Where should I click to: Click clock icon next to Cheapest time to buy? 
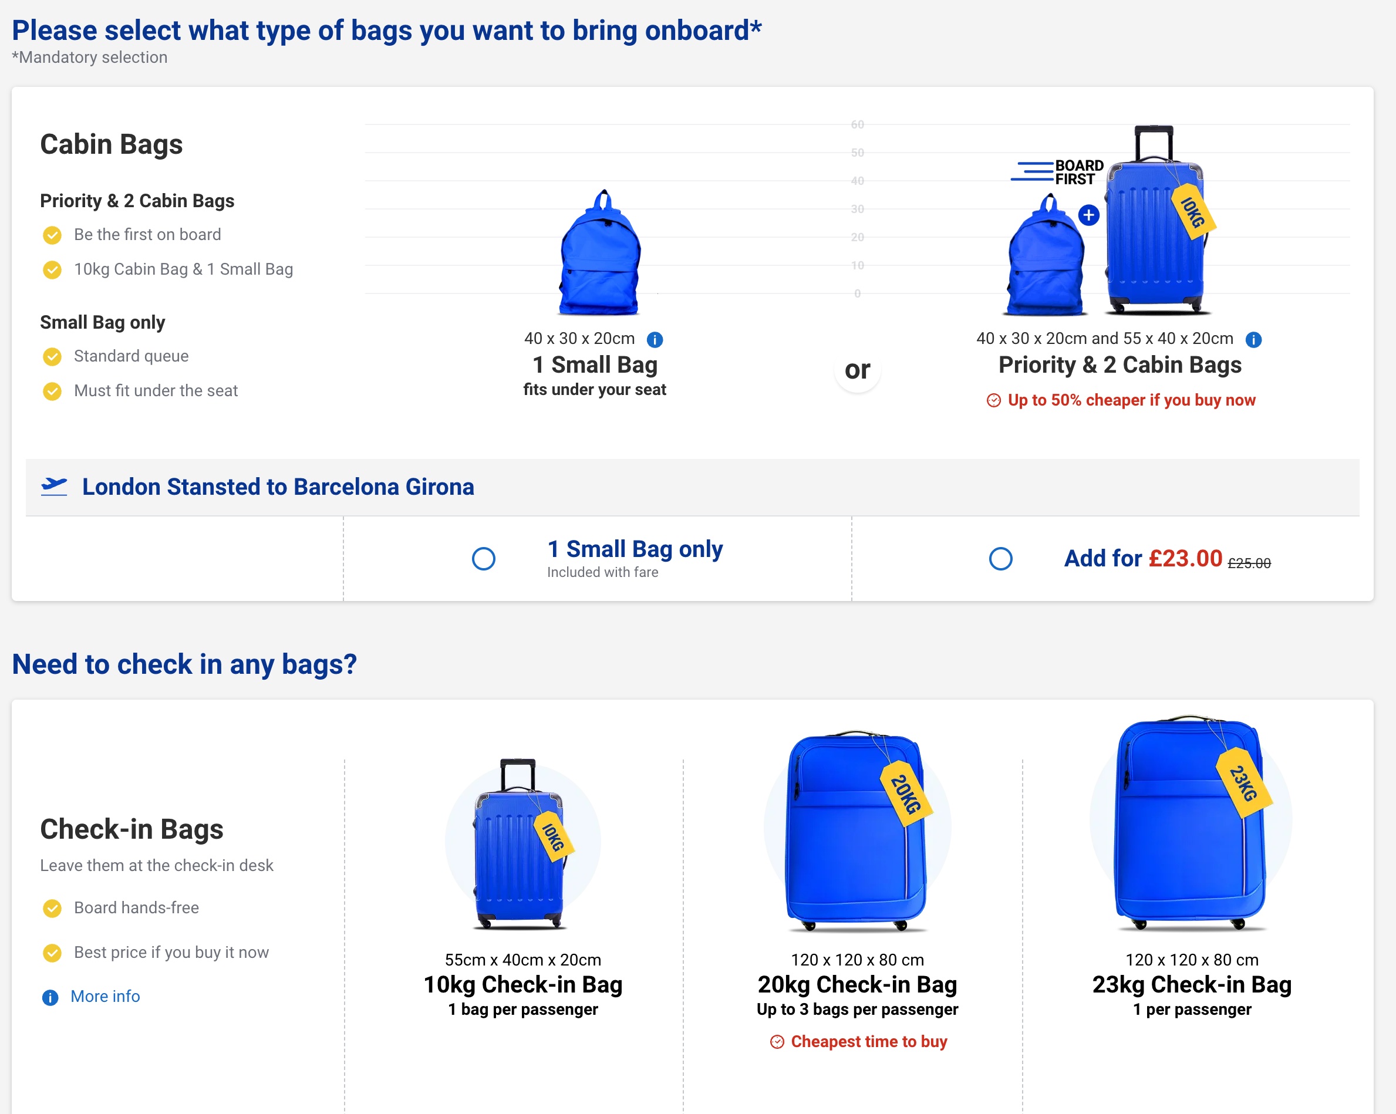777,1041
